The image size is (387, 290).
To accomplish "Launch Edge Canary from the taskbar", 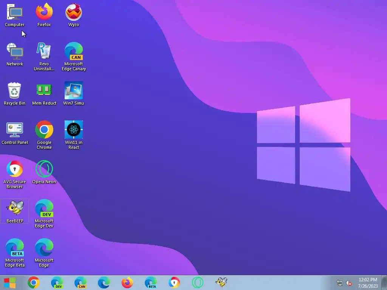I will [x=80, y=282].
